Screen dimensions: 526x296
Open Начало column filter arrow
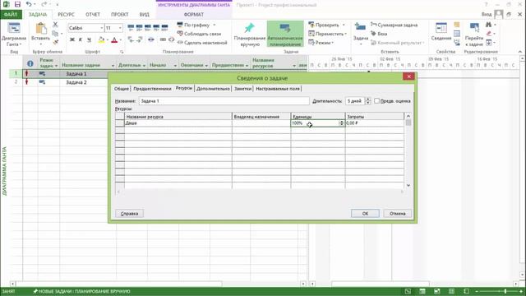point(175,66)
